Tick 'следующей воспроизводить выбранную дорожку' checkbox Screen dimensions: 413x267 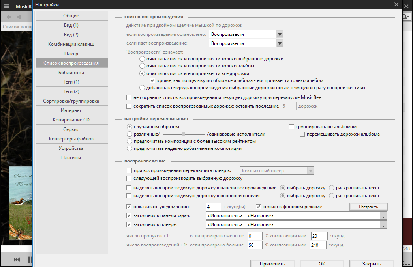129,179
